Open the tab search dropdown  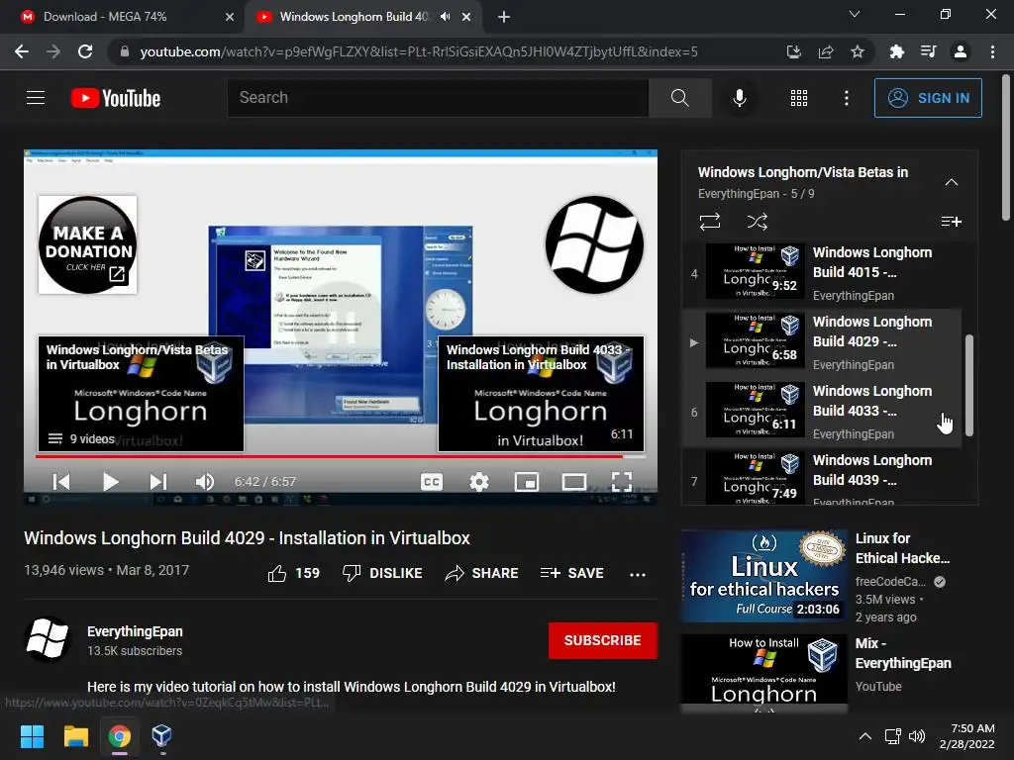tap(855, 14)
